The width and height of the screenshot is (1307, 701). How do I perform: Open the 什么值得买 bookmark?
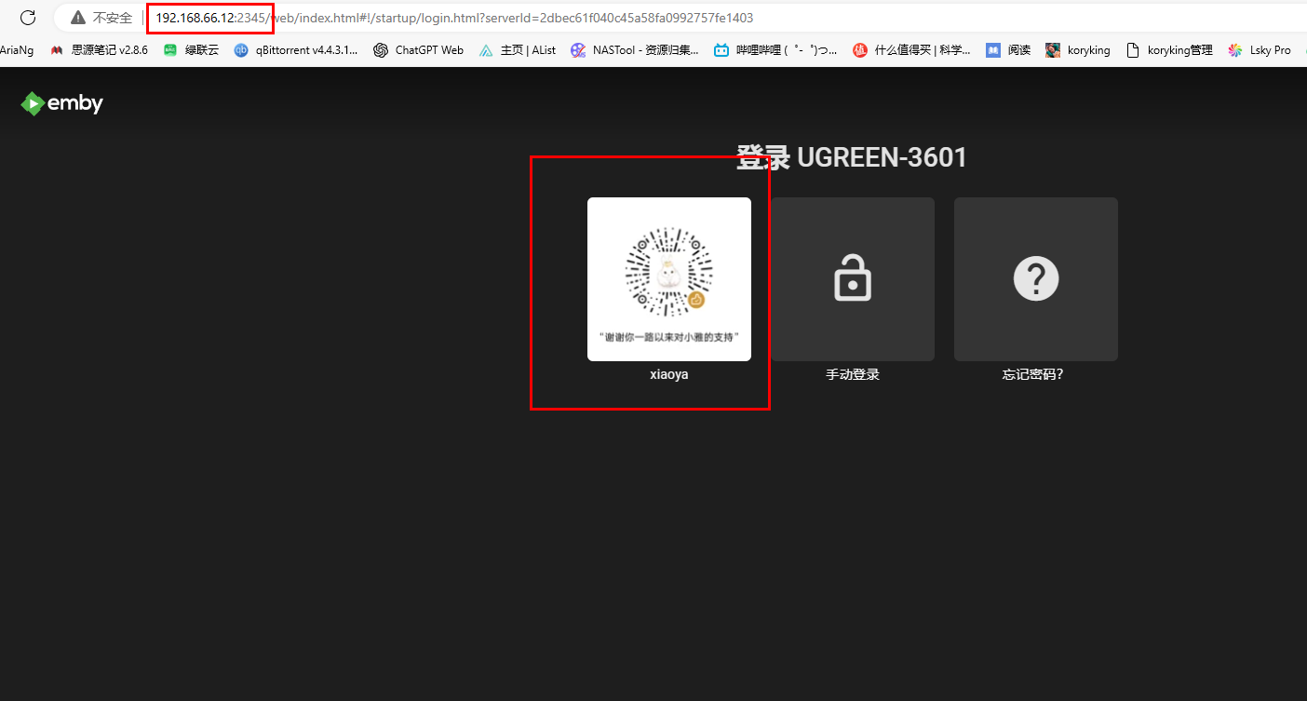(911, 50)
